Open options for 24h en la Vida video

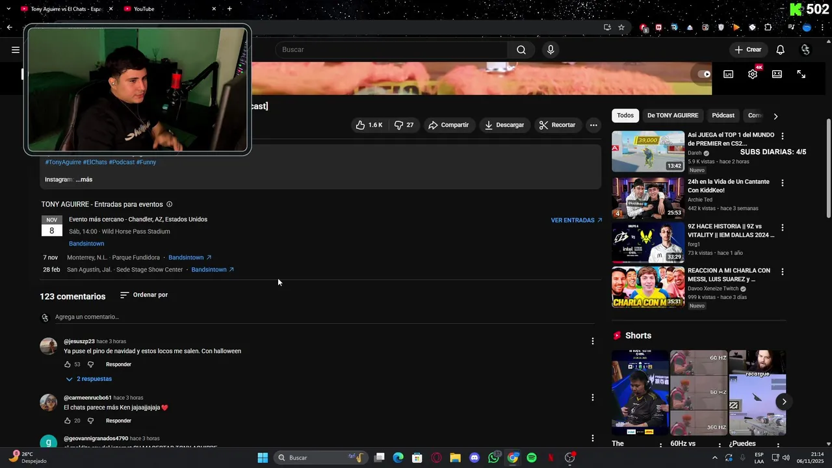pos(783,183)
